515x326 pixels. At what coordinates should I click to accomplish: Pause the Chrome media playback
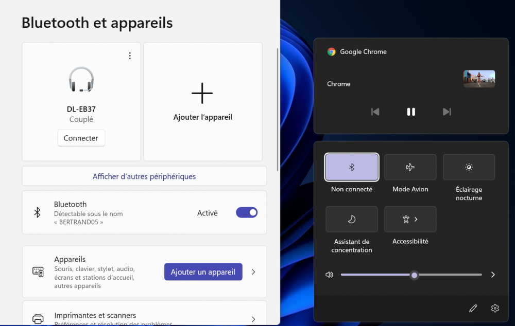point(410,112)
